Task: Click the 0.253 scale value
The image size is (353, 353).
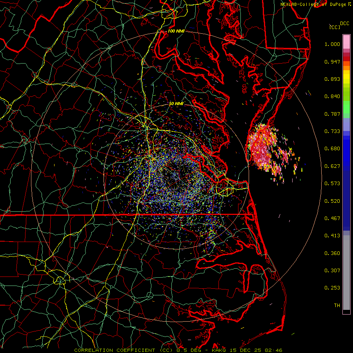Action: coord(332,288)
